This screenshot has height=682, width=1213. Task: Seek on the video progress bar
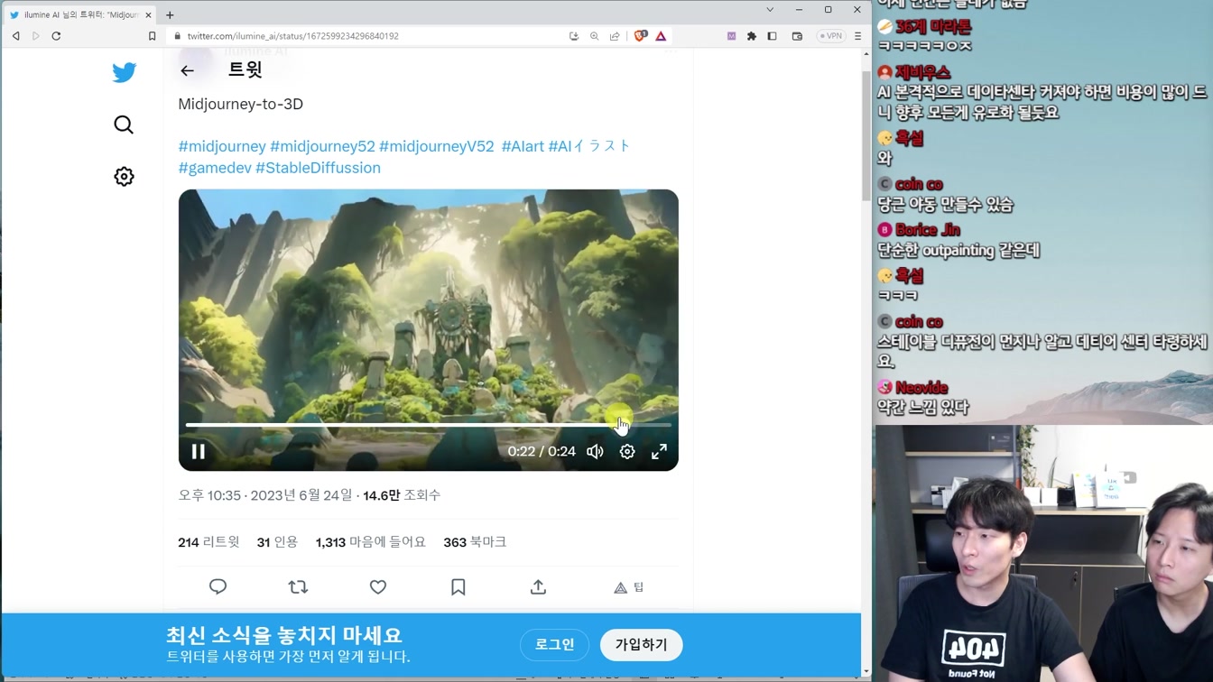coord(429,424)
